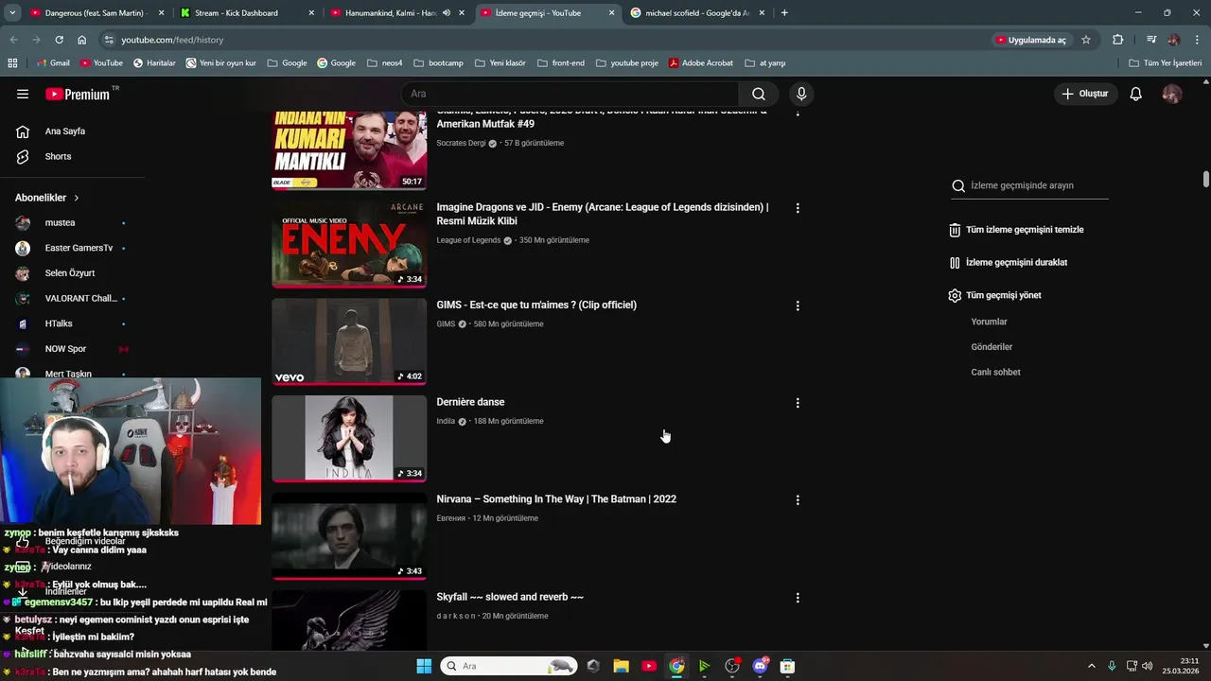Click the YouTube search box
Image resolution: width=1211 pixels, height=681 pixels.
(x=570, y=94)
